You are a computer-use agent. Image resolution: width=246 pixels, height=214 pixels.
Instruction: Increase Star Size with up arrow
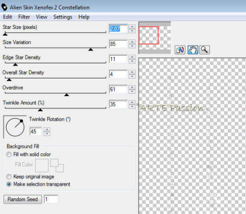132,27
